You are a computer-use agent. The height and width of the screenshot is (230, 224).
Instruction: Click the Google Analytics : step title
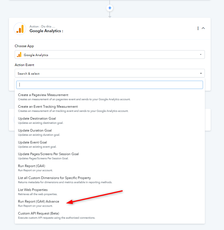click(x=46, y=31)
